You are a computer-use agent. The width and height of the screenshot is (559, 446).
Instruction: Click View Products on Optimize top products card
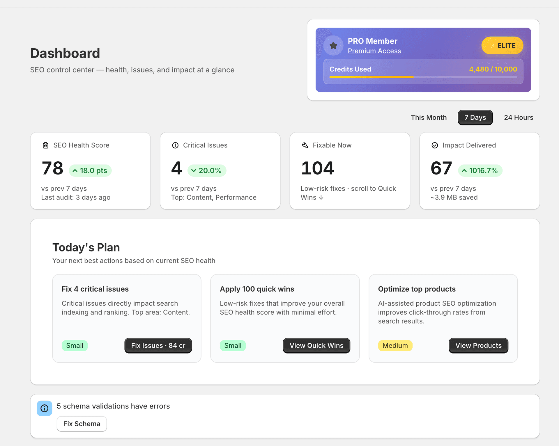[478, 345]
